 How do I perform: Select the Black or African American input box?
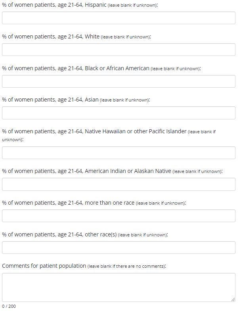pyautogui.click(x=119, y=81)
